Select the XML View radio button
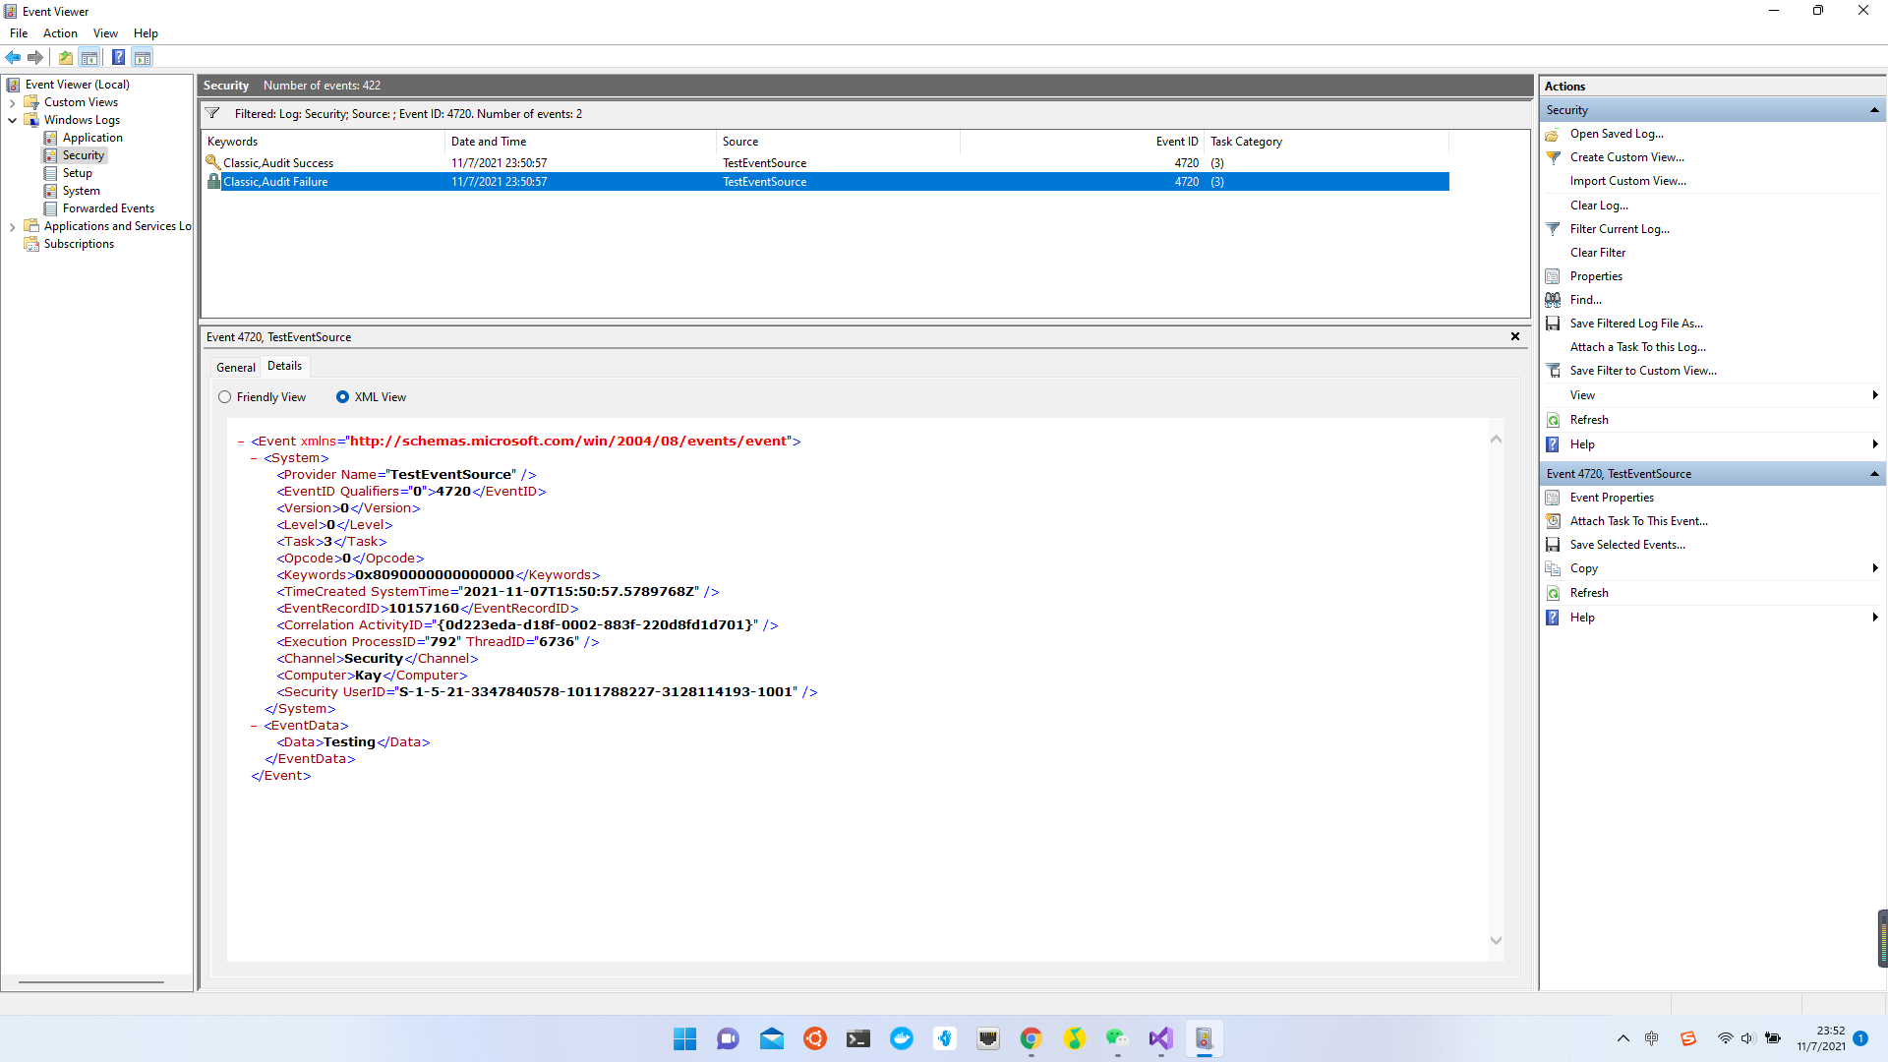Viewport: 1888px width, 1062px height. coord(342,397)
